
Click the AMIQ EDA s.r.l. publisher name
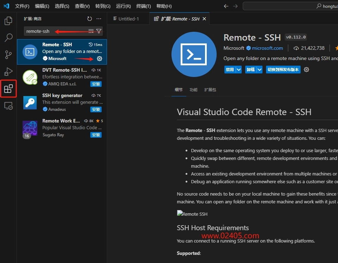coord(62,84)
